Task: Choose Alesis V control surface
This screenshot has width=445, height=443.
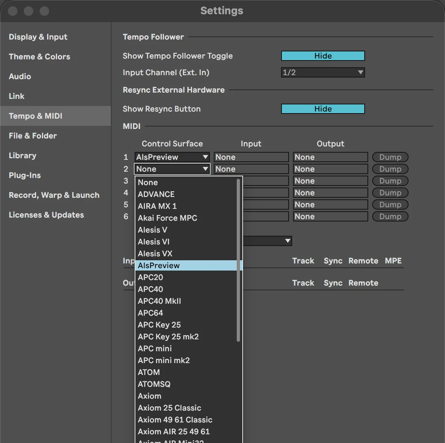Action: tap(186, 230)
